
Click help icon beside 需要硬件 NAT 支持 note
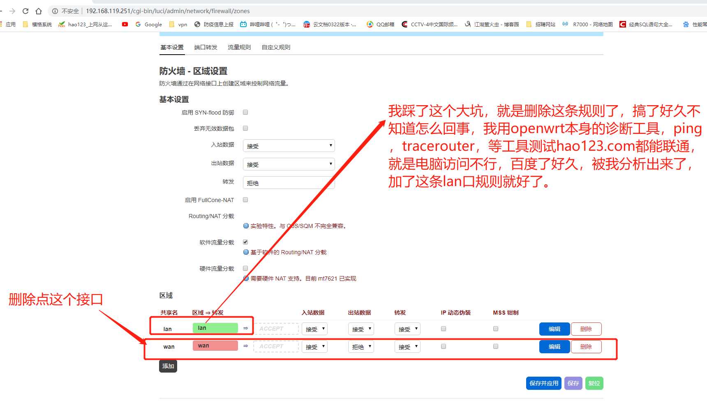point(246,278)
